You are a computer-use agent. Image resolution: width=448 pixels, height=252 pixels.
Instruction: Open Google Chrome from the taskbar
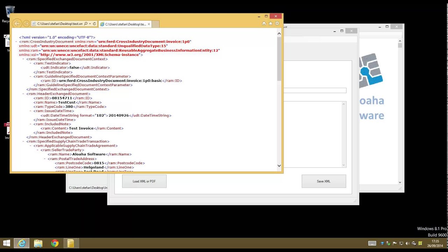(x=55, y=243)
